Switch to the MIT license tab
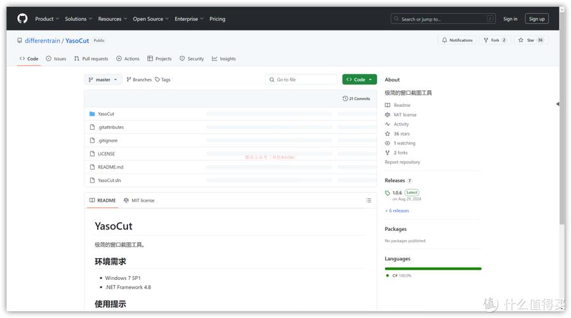The height and width of the screenshot is (318, 571). (x=139, y=200)
